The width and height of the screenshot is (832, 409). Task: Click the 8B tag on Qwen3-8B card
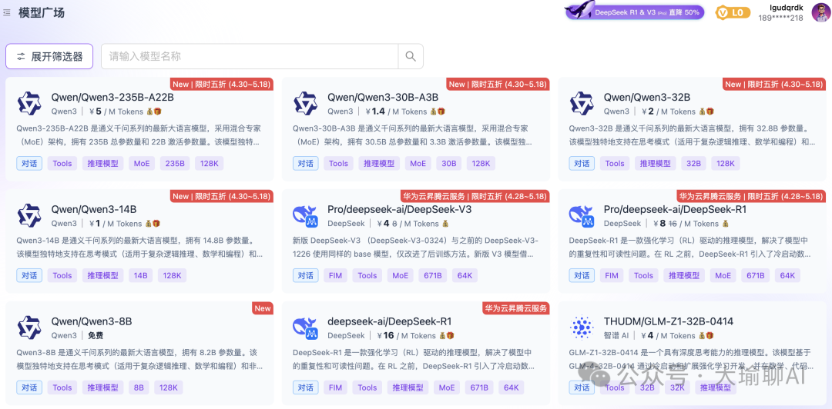[139, 387]
